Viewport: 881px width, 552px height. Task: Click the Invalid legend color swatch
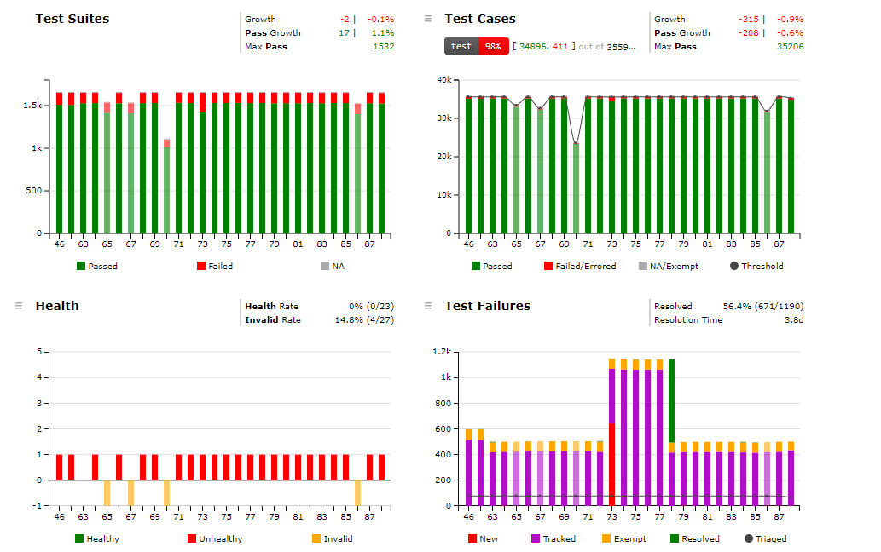316,538
